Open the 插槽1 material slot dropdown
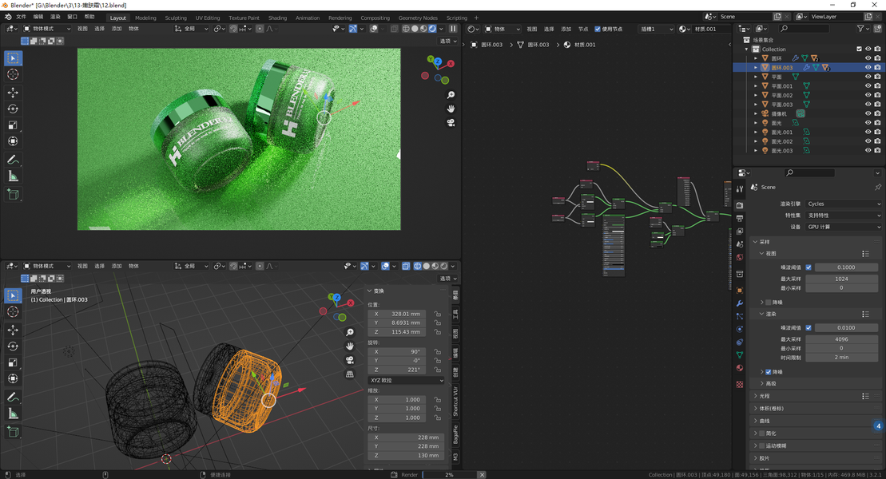The image size is (886, 479). click(x=655, y=29)
